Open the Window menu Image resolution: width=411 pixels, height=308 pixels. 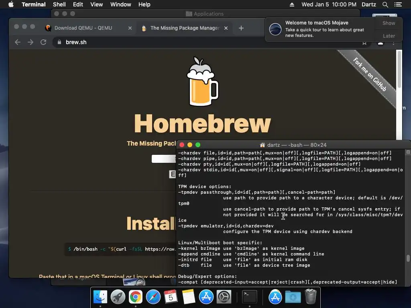120,4
